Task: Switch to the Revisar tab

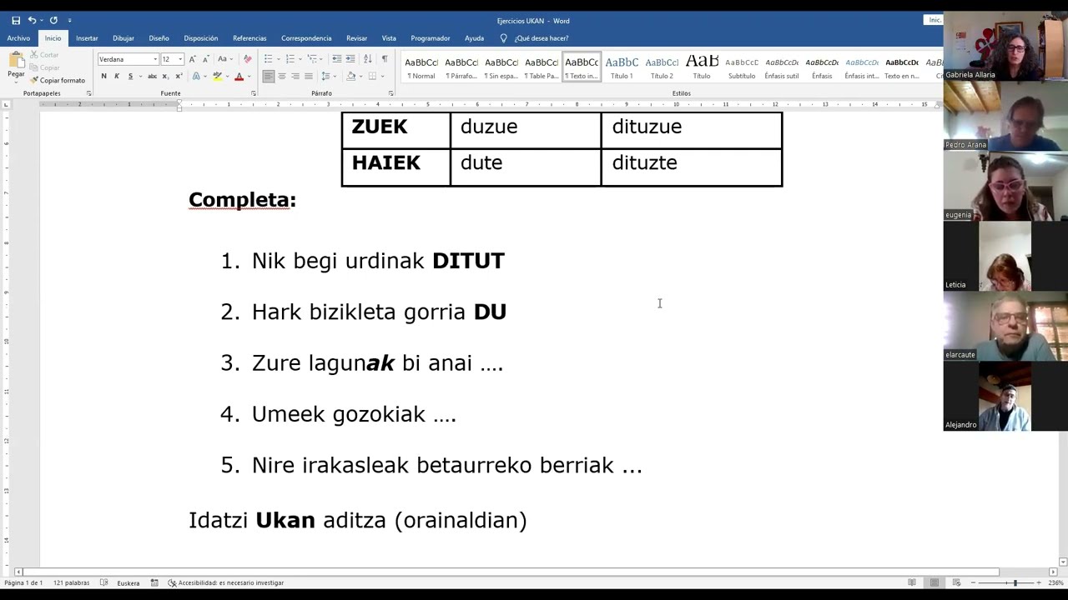Action: (356, 38)
